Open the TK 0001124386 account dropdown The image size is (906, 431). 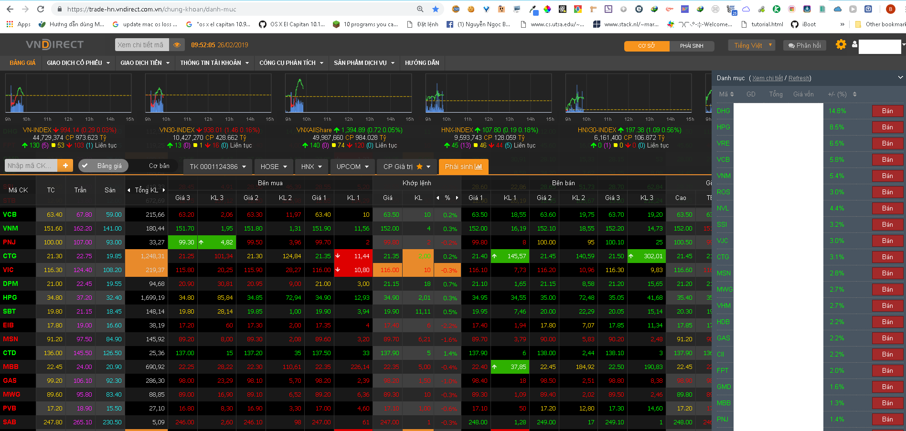(x=217, y=167)
